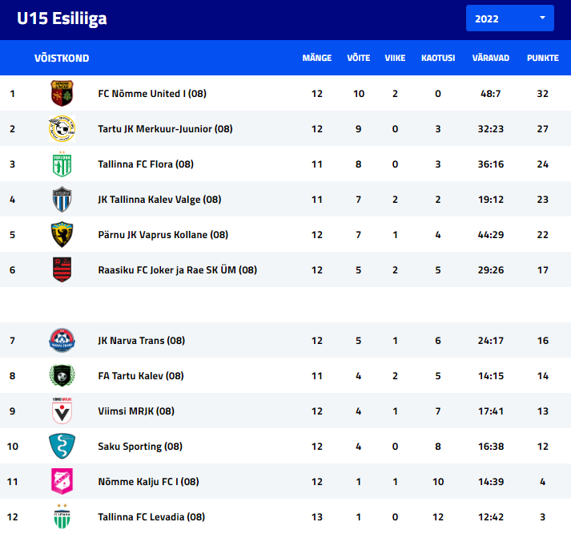571x534 pixels.
Task: Open Tallinna FC Levadia (08) team page
Action: [x=151, y=517]
